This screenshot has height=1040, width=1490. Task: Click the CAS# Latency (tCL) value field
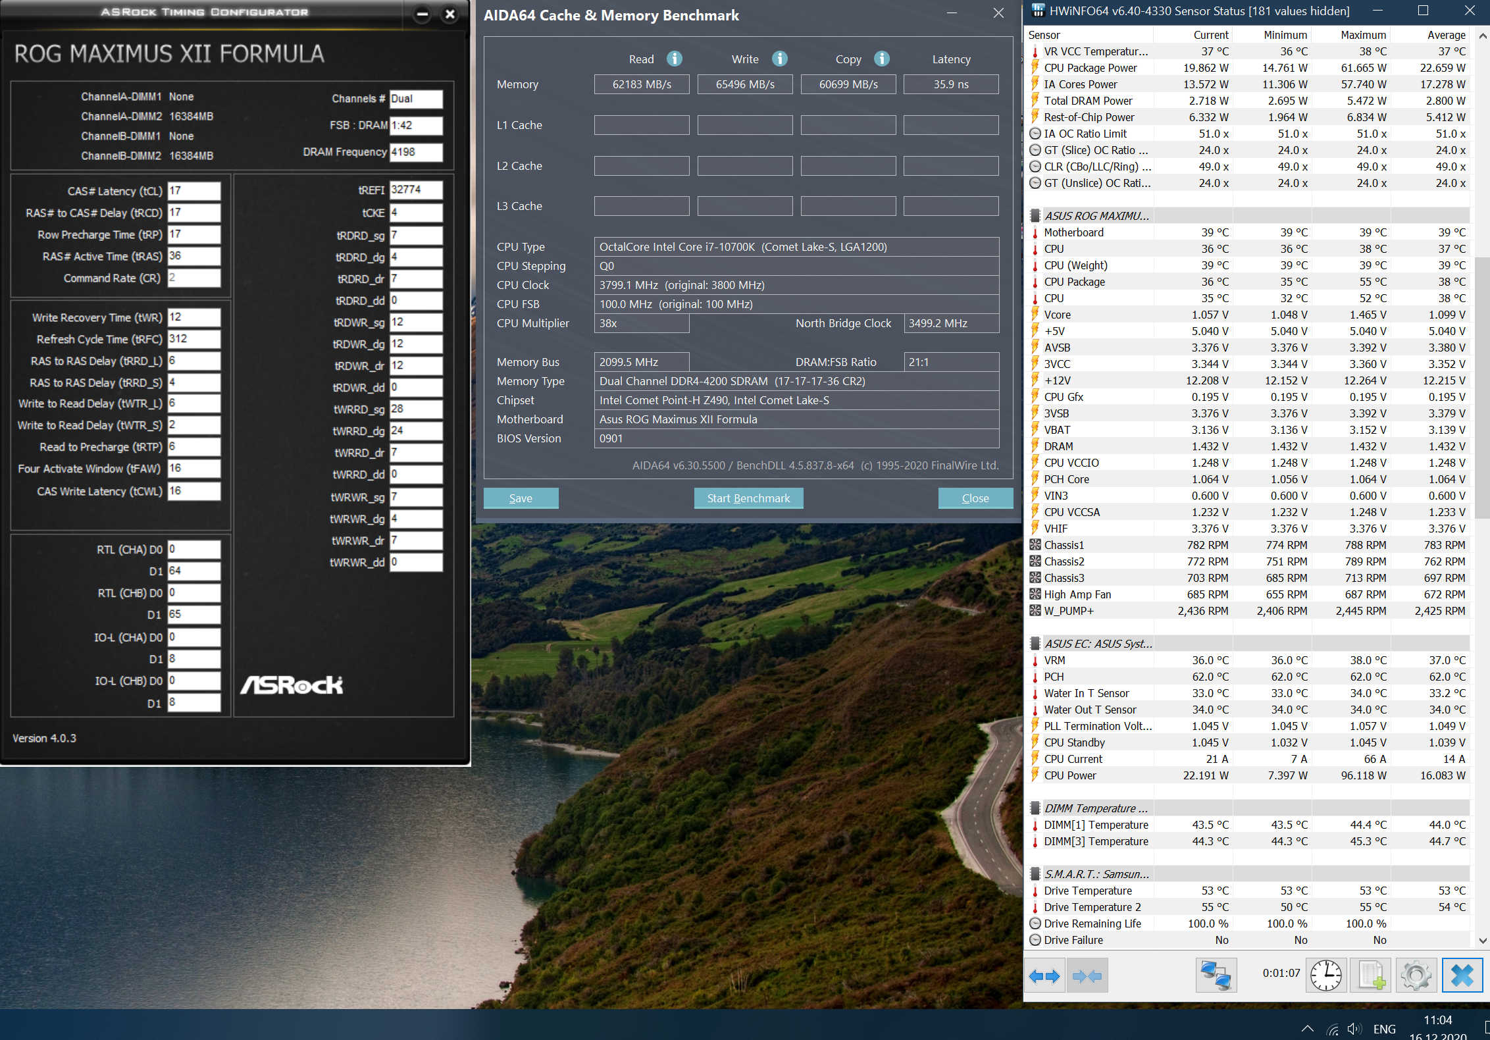click(x=193, y=191)
